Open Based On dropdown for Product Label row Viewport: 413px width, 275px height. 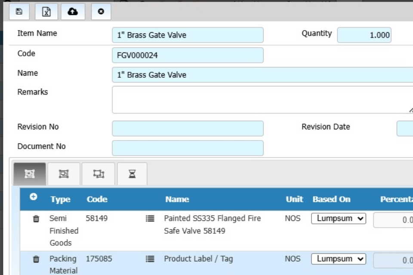[x=339, y=259]
